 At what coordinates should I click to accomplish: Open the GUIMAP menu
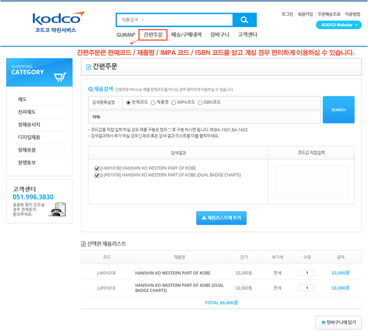click(126, 35)
